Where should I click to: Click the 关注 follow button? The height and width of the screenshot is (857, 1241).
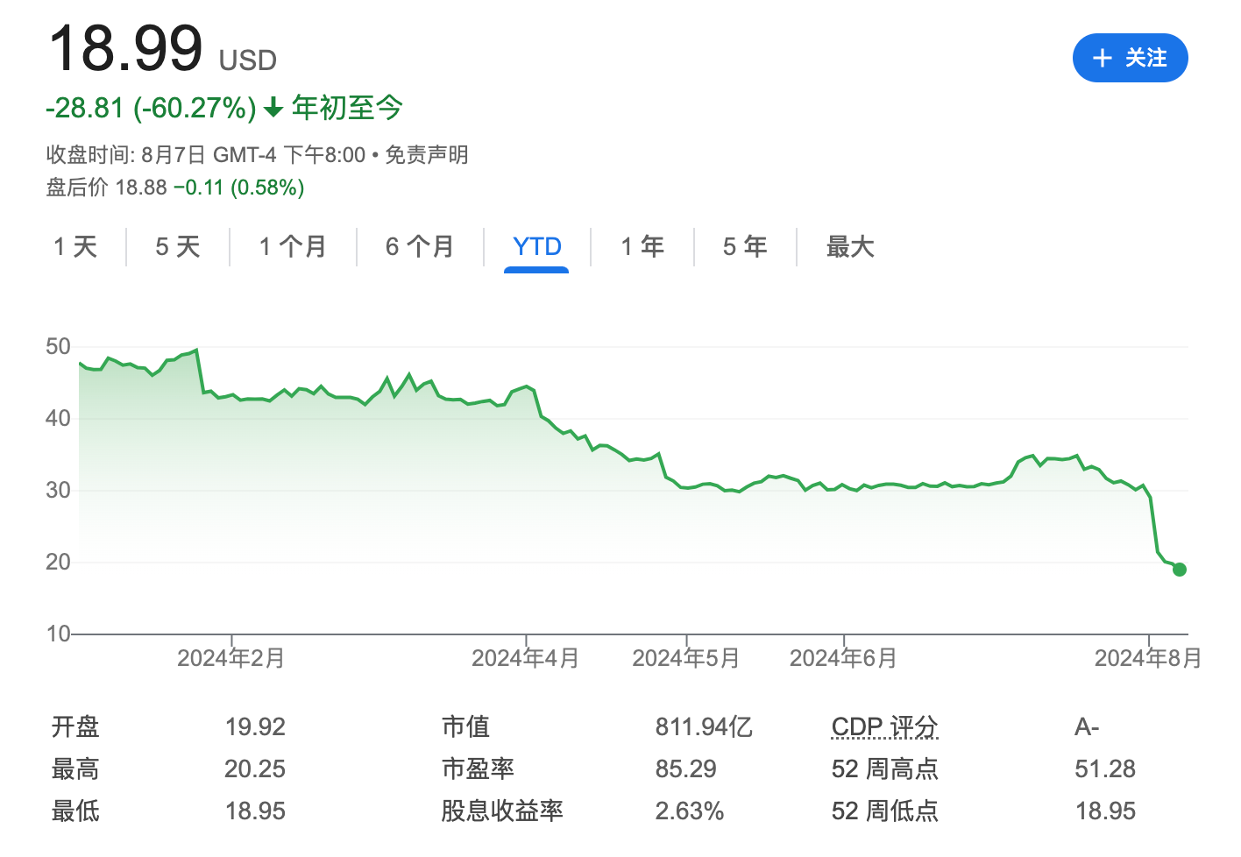coord(1131,57)
